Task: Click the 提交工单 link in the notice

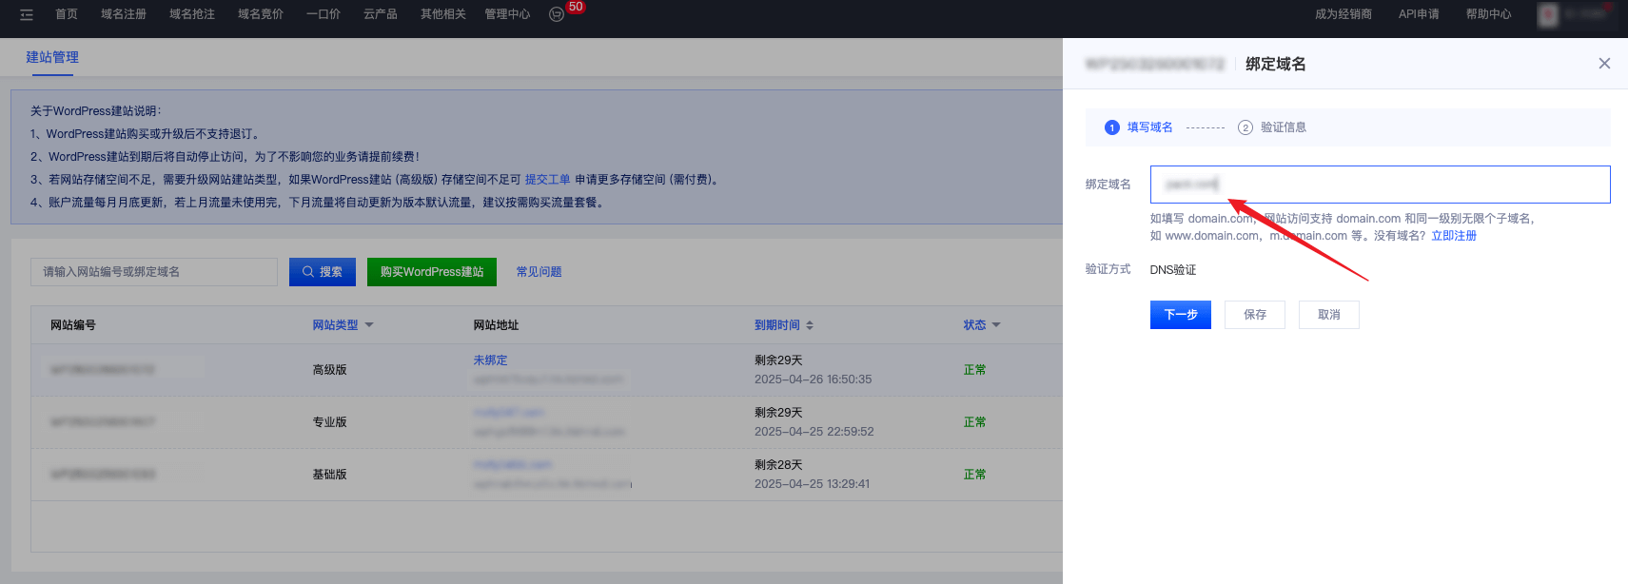Action: 548,180
